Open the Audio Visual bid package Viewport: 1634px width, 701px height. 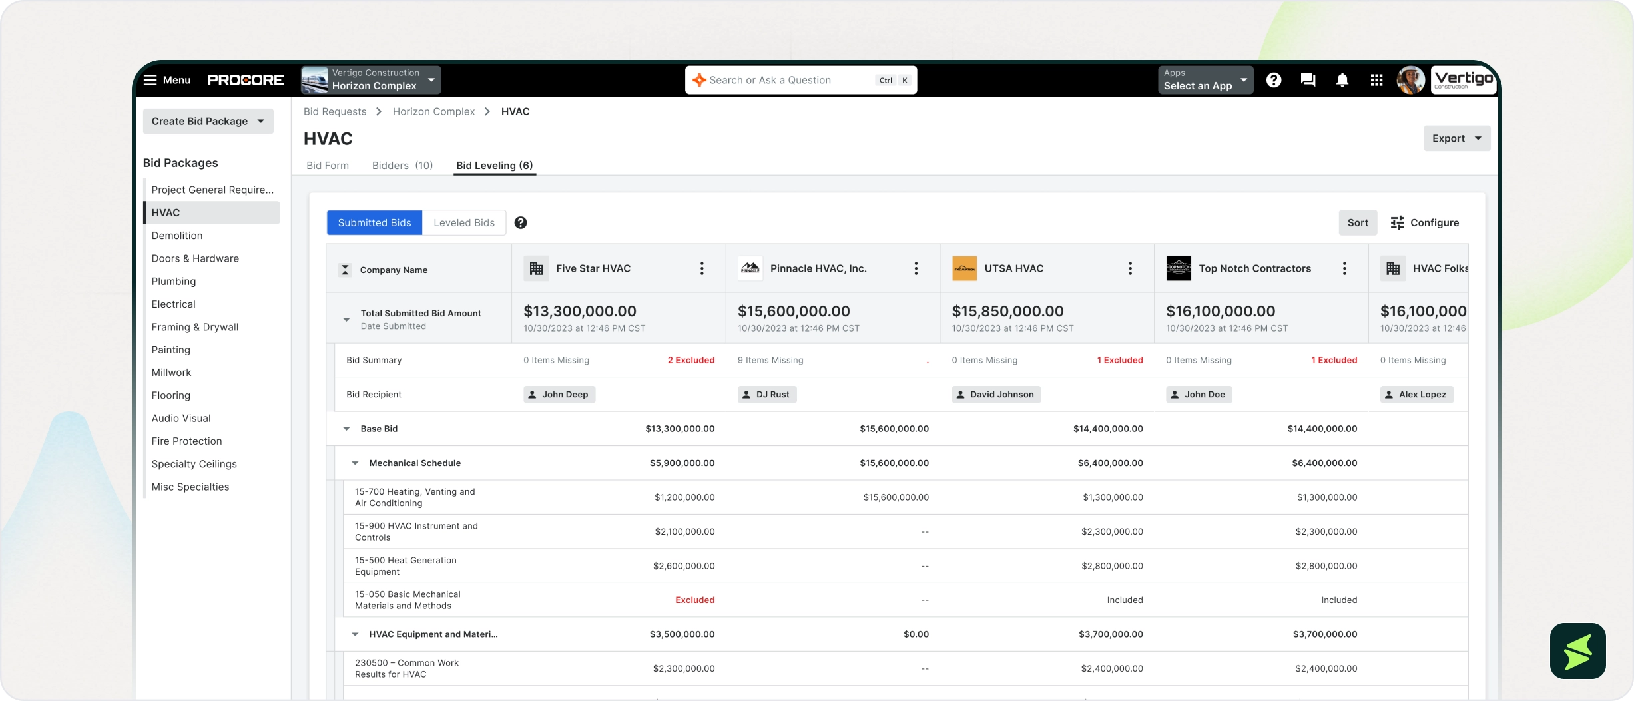coord(181,418)
